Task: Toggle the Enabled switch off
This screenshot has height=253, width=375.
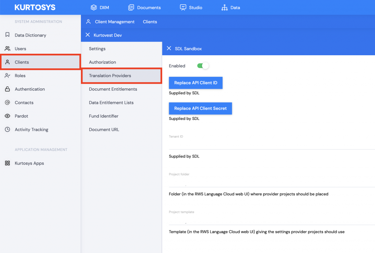Action: tap(203, 66)
